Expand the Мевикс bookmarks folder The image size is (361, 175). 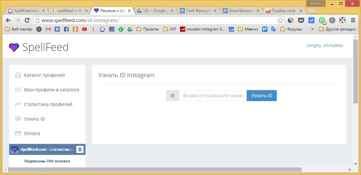pyautogui.click(x=248, y=30)
